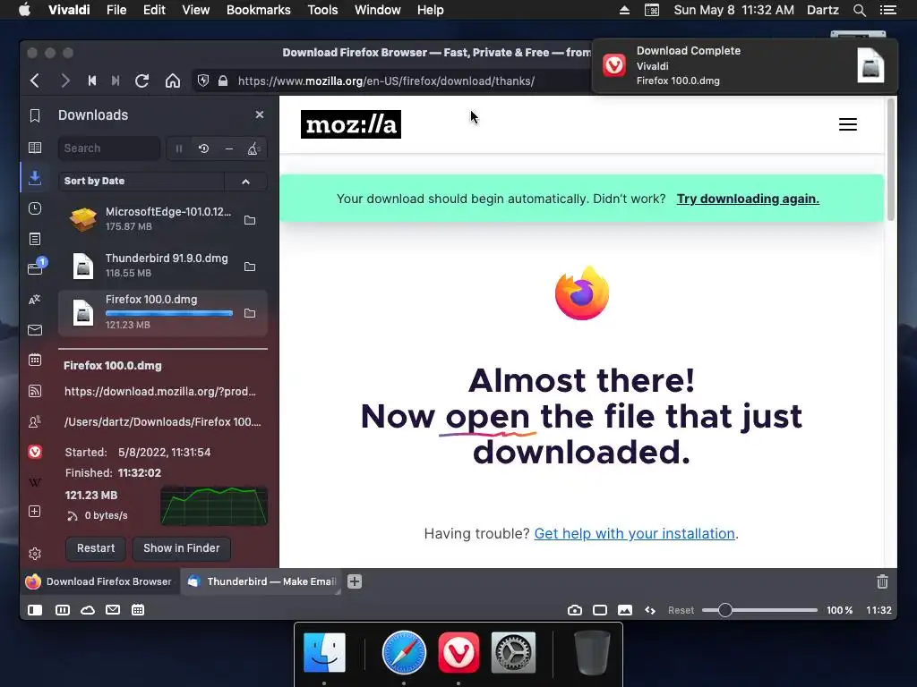Open the Calendar panel in sidebar
Image resolution: width=917 pixels, height=687 pixels.
(x=35, y=360)
